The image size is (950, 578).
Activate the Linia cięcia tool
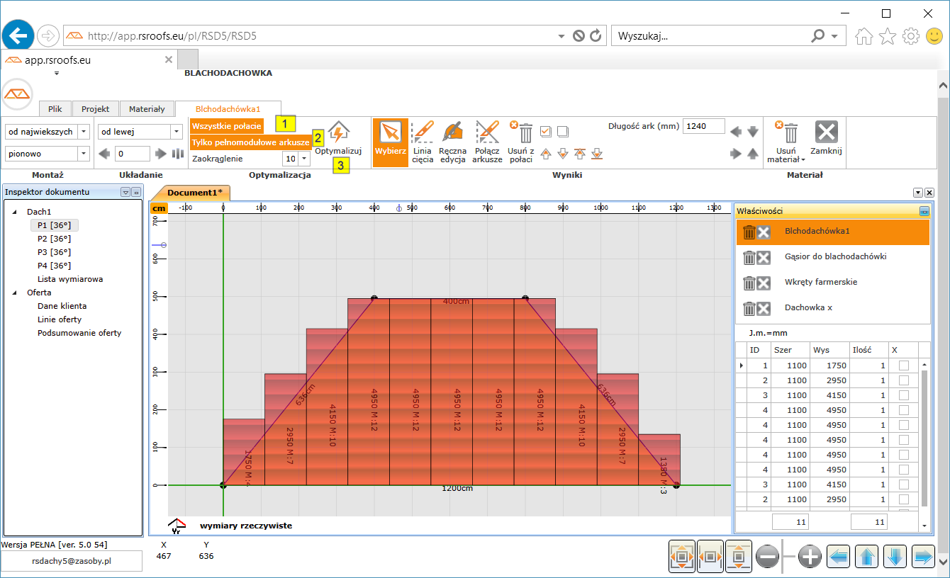coord(423,142)
